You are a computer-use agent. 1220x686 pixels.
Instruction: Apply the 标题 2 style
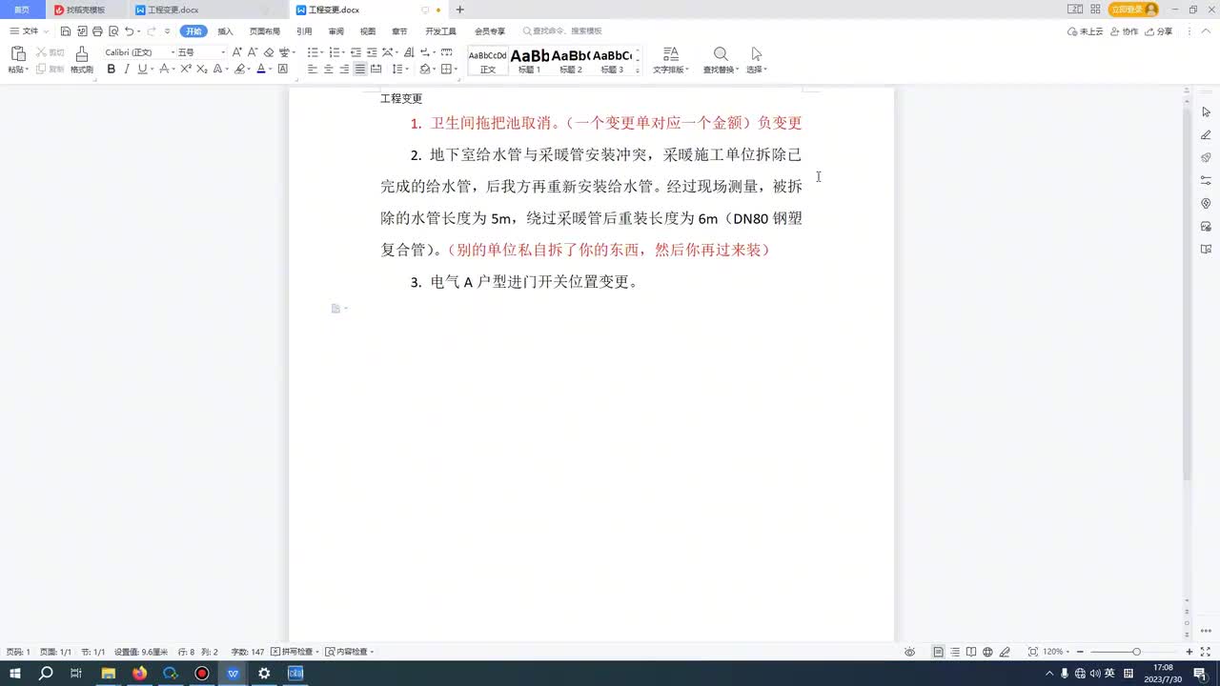click(x=571, y=61)
